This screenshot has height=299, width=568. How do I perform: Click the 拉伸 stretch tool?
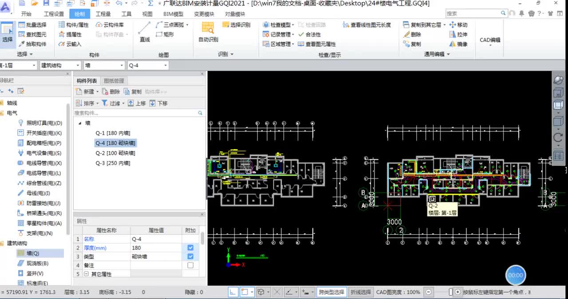[x=458, y=35]
